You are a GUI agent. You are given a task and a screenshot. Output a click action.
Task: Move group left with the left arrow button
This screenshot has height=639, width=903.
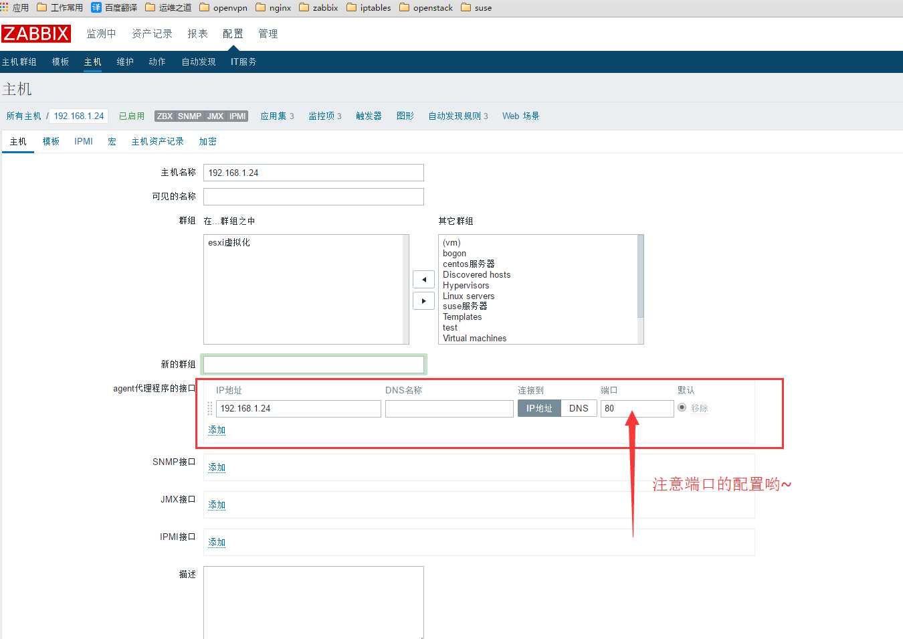423,280
